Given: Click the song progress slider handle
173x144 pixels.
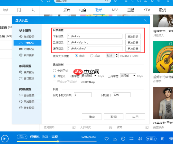Looking at the screenshot, I should tap(58, 141).
